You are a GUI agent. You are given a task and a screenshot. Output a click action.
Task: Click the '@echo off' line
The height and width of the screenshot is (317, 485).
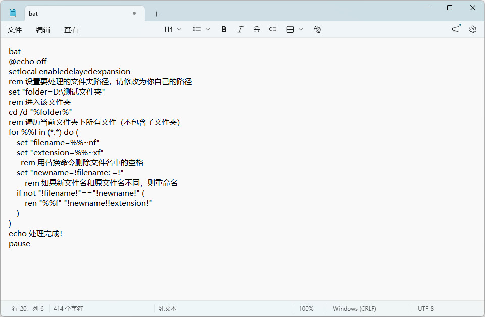28,61
